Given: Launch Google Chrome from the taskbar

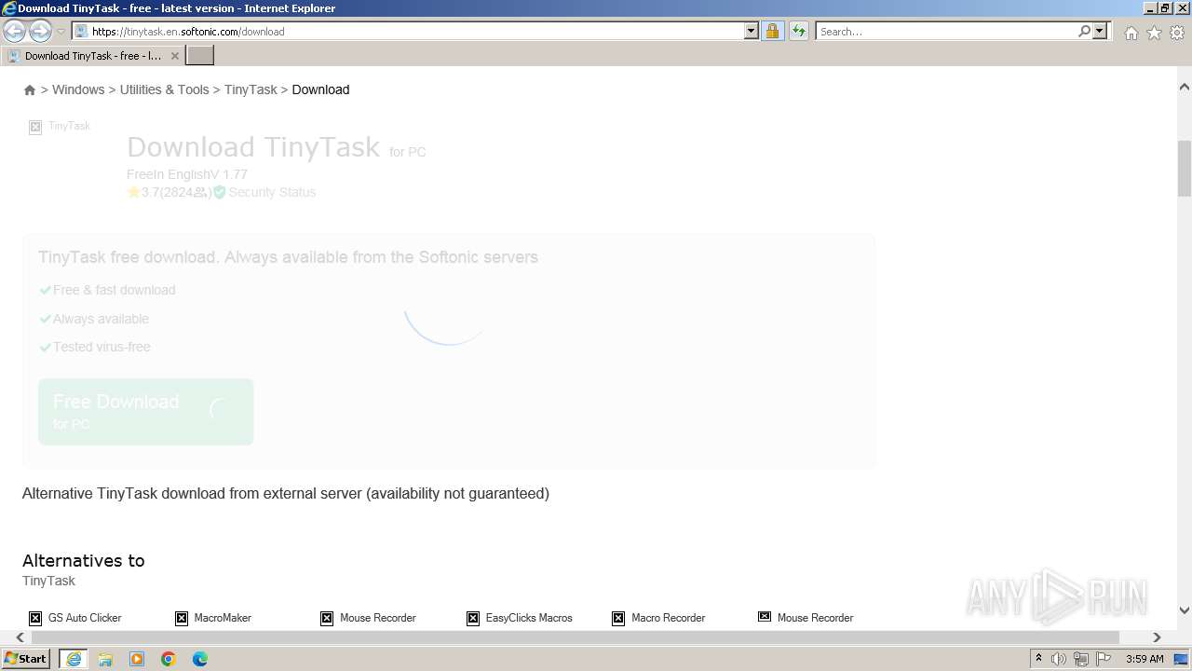Looking at the screenshot, I should pos(169,659).
